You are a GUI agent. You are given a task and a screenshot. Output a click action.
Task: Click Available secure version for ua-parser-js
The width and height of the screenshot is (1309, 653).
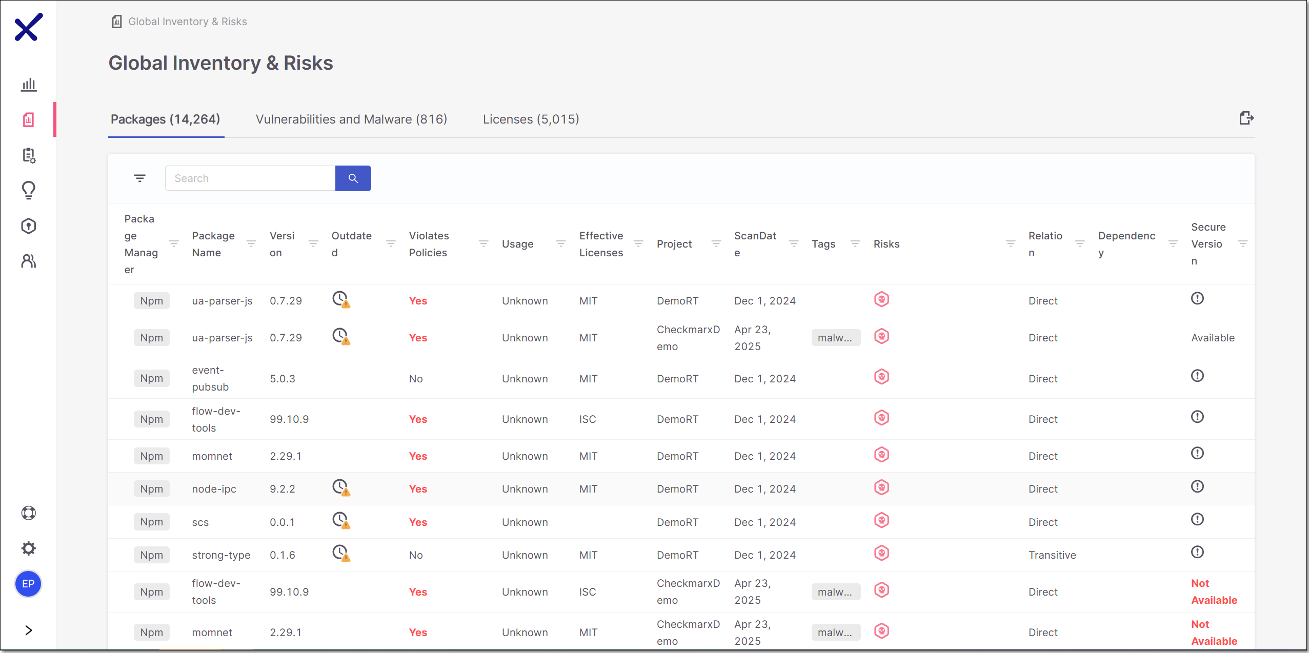tap(1213, 338)
